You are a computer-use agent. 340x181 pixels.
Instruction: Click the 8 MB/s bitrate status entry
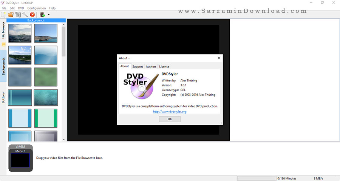click(318, 178)
